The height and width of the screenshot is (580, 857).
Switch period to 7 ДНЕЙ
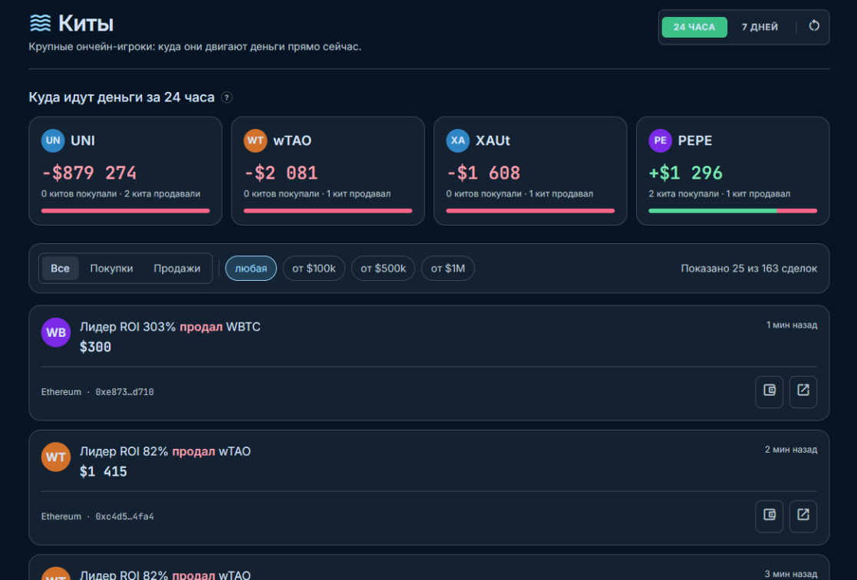(760, 27)
